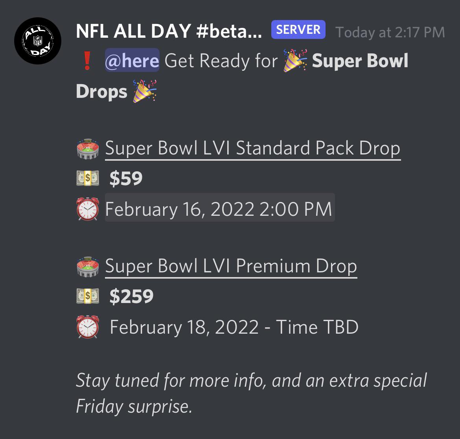Open the Super Bowl LVI Premium Drop link

click(x=231, y=266)
